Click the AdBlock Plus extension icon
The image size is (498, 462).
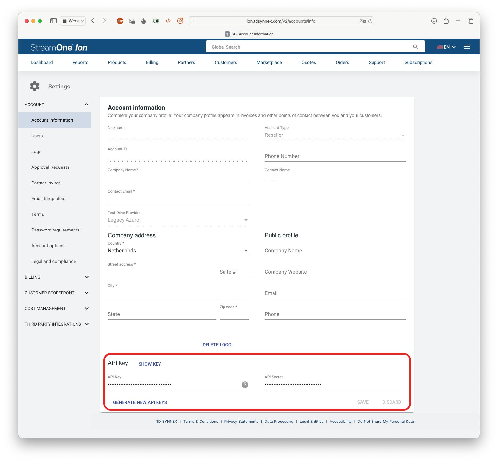click(120, 21)
